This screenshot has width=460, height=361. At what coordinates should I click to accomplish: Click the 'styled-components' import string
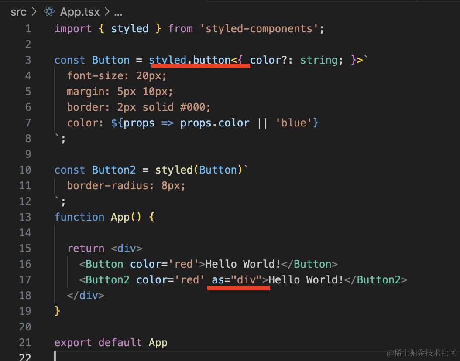[259, 29]
